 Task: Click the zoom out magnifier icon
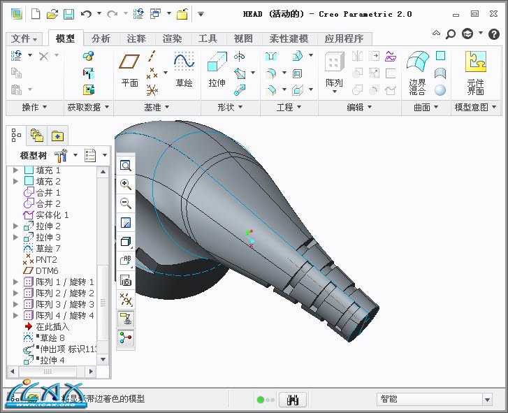(126, 203)
